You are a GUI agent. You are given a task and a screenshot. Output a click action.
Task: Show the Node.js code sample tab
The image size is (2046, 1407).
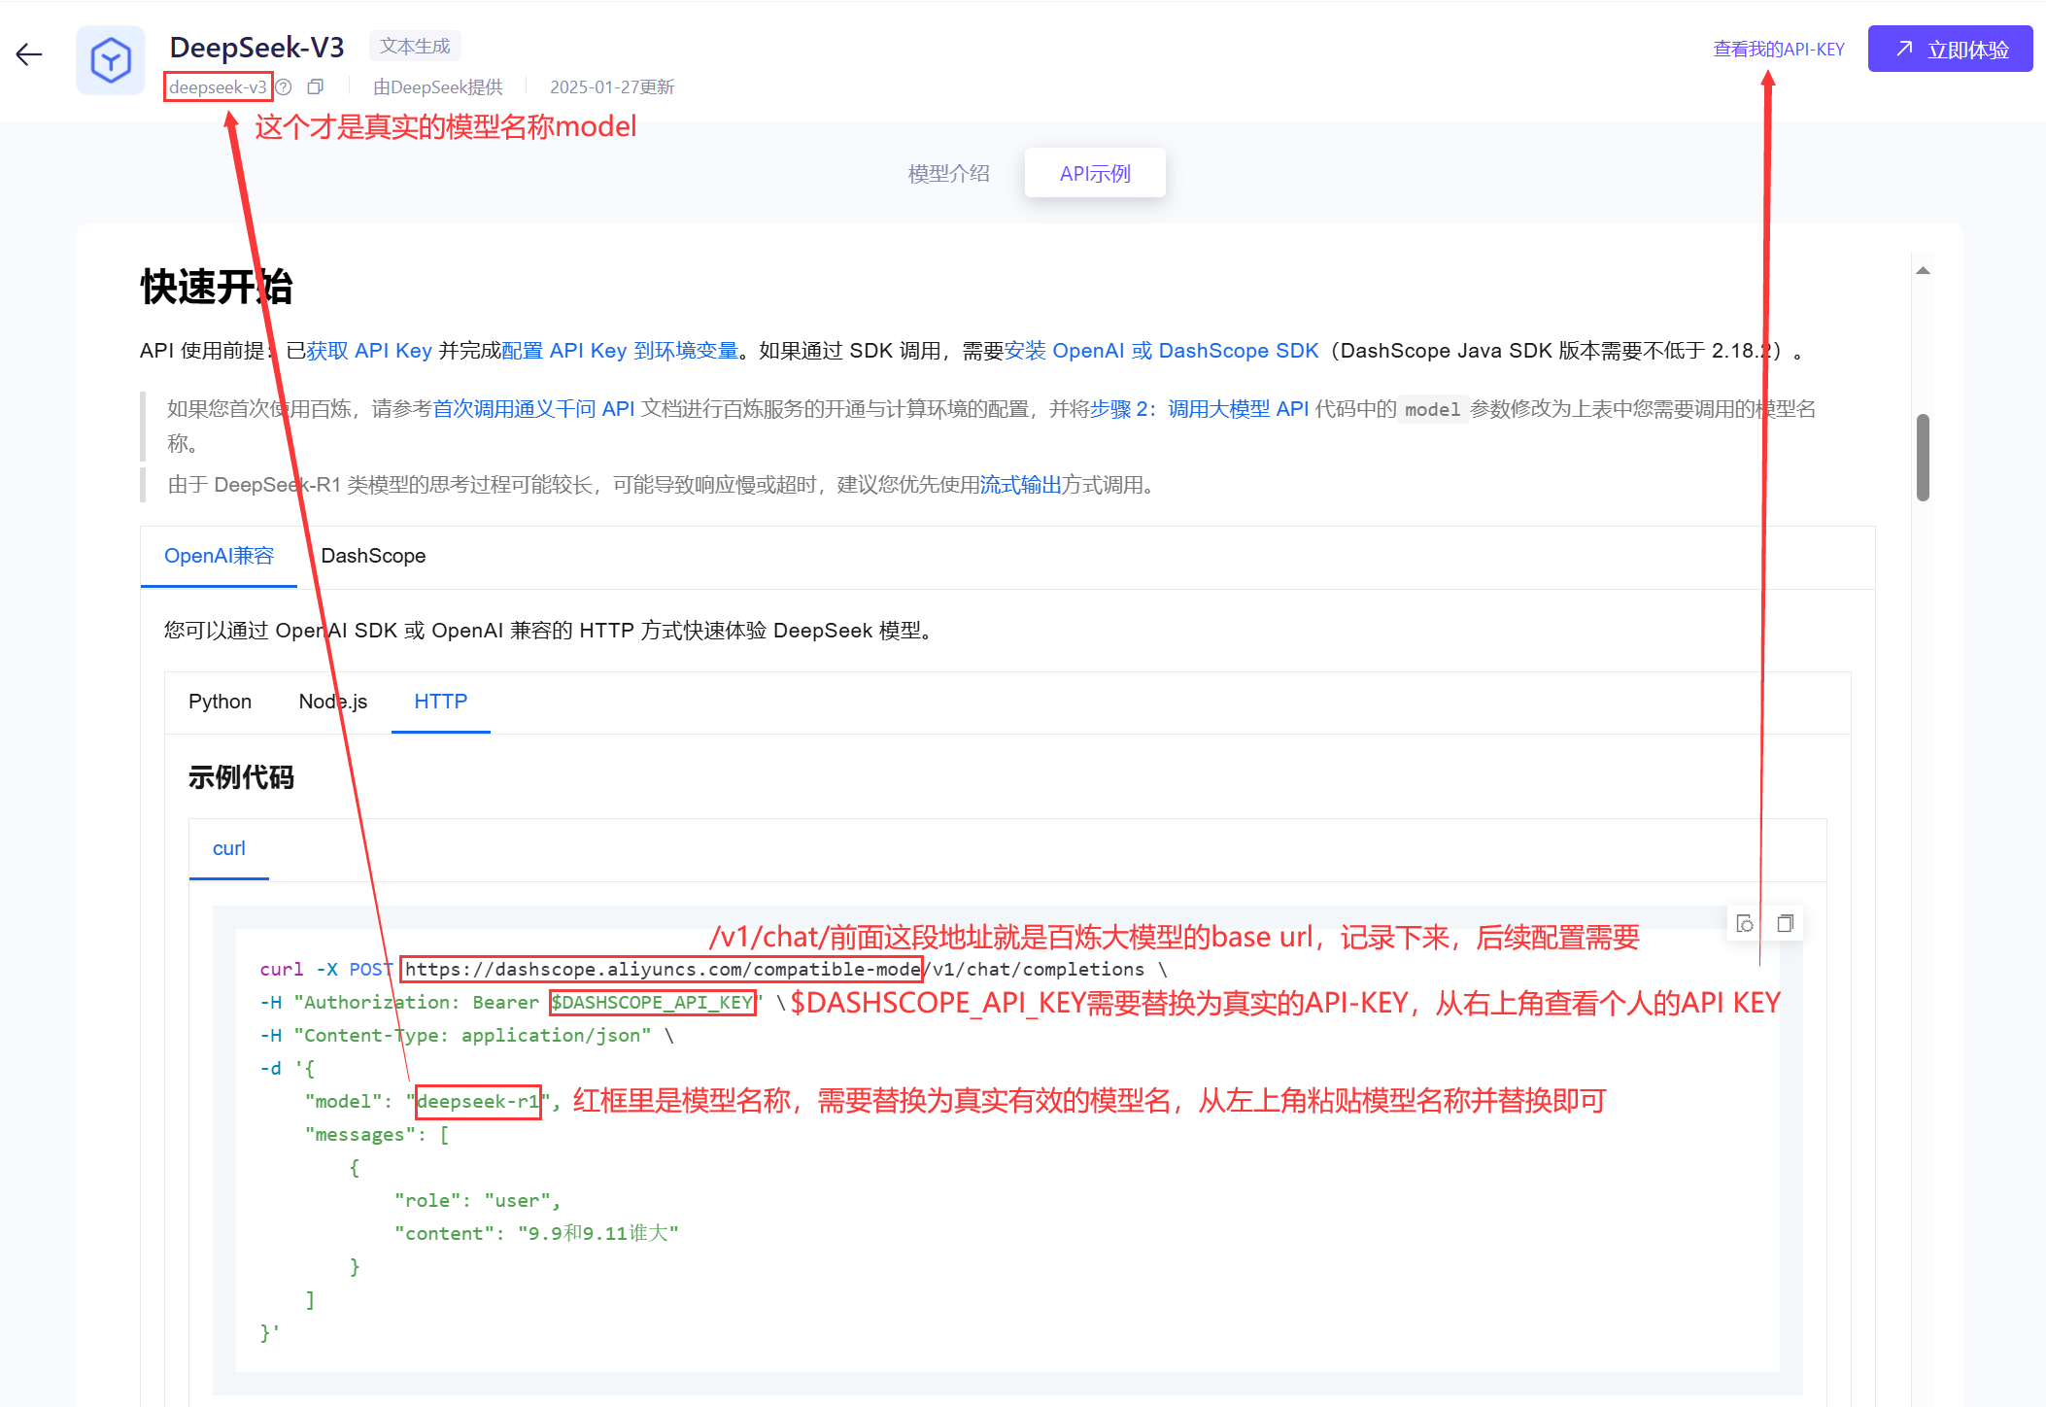click(332, 702)
